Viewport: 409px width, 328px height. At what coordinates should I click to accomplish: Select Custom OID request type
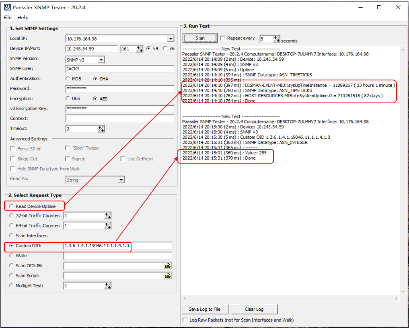click(x=12, y=245)
